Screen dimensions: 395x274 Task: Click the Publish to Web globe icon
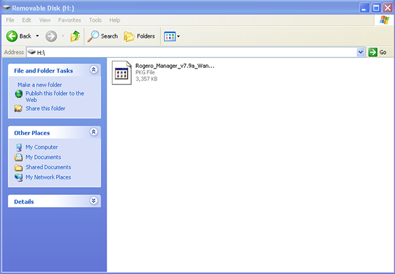tap(18, 94)
